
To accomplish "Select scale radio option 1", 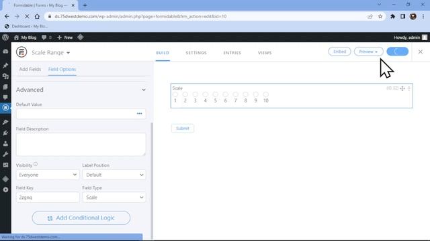I will click(x=175, y=94).
